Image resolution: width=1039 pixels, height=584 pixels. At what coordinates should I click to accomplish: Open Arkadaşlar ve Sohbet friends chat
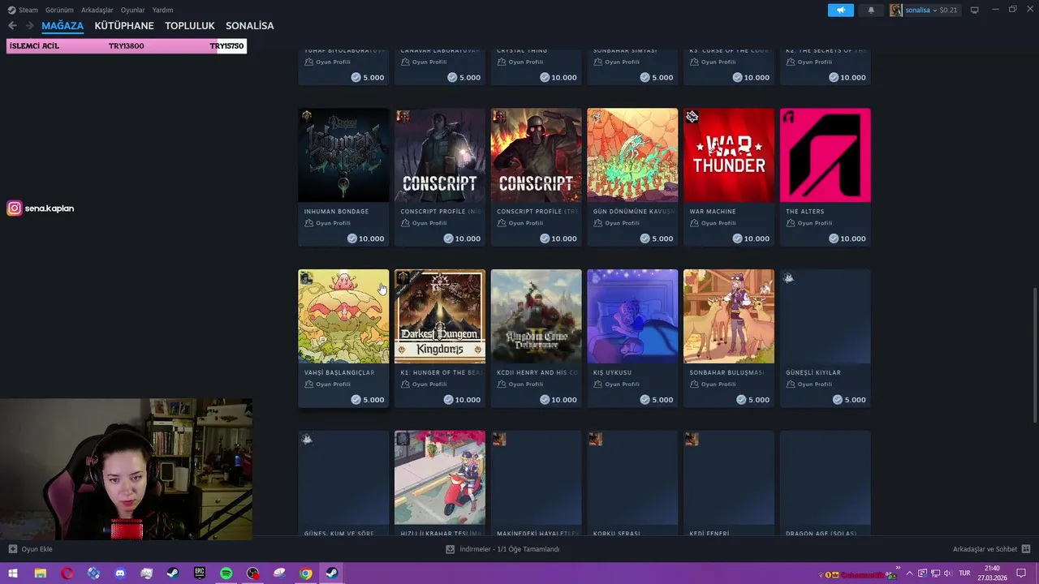pos(991,549)
